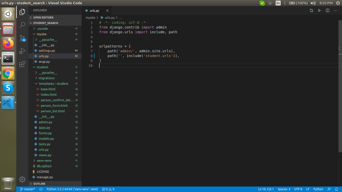Open the Ubuntu Dash search button
Screen dimensions: 342x192
coord(8,14)
